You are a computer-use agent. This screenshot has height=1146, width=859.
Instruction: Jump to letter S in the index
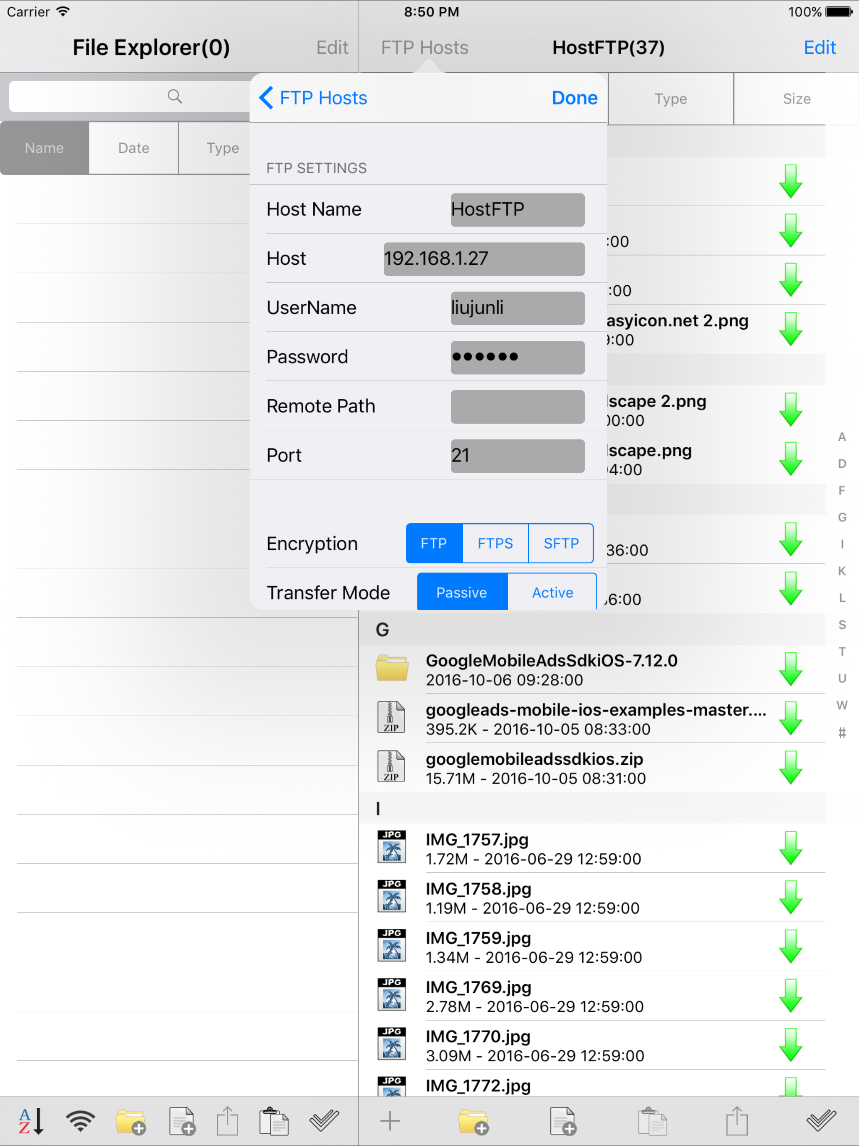(842, 625)
